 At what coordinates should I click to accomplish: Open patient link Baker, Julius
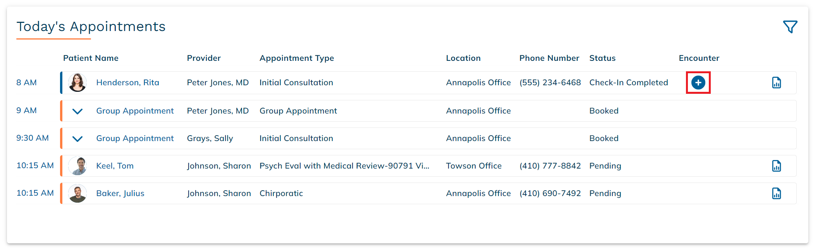point(120,193)
